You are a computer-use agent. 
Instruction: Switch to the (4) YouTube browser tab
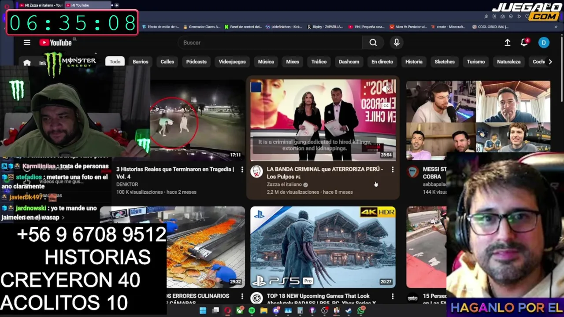tap(87, 5)
